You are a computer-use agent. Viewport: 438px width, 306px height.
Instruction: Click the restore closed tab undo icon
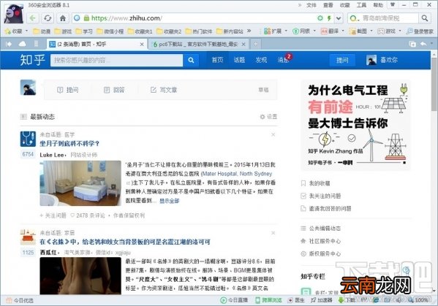(x=423, y=44)
